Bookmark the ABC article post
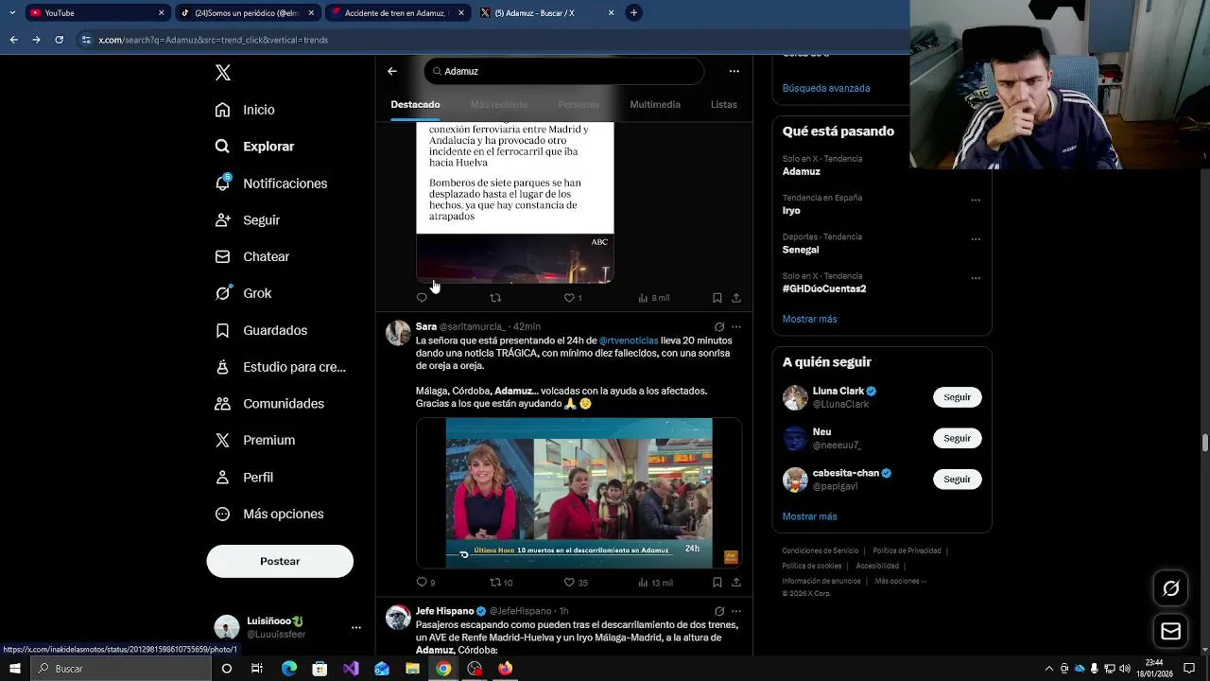Screen dimensions: 1210x681 pyautogui.click(x=717, y=298)
